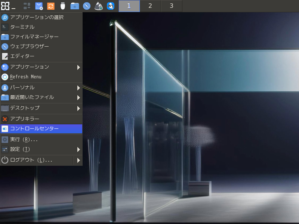
Task: Click the mountain-shaped icon in panel
Action: click(x=99, y=6)
